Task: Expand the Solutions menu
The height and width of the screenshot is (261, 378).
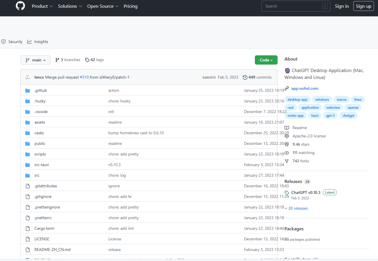Action: click(70, 6)
